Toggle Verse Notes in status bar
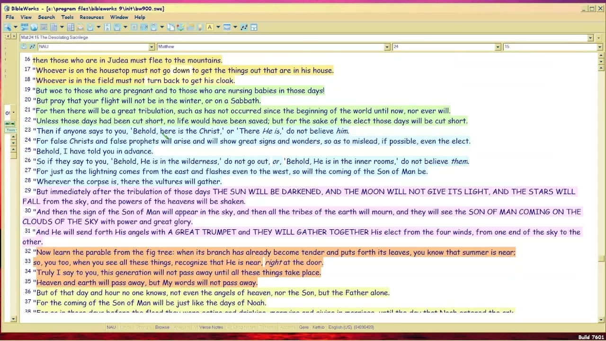The width and height of the screenshot is (606, 341). [211, 327]
